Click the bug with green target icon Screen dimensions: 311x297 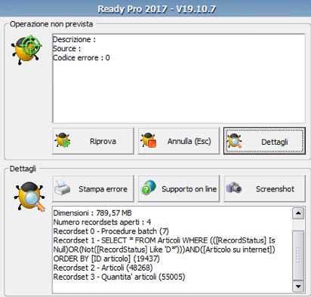point(26,50)
